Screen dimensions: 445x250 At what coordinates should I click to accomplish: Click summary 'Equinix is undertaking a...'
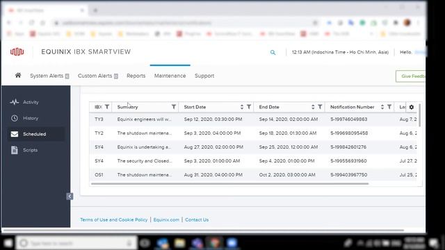[144, 147]
